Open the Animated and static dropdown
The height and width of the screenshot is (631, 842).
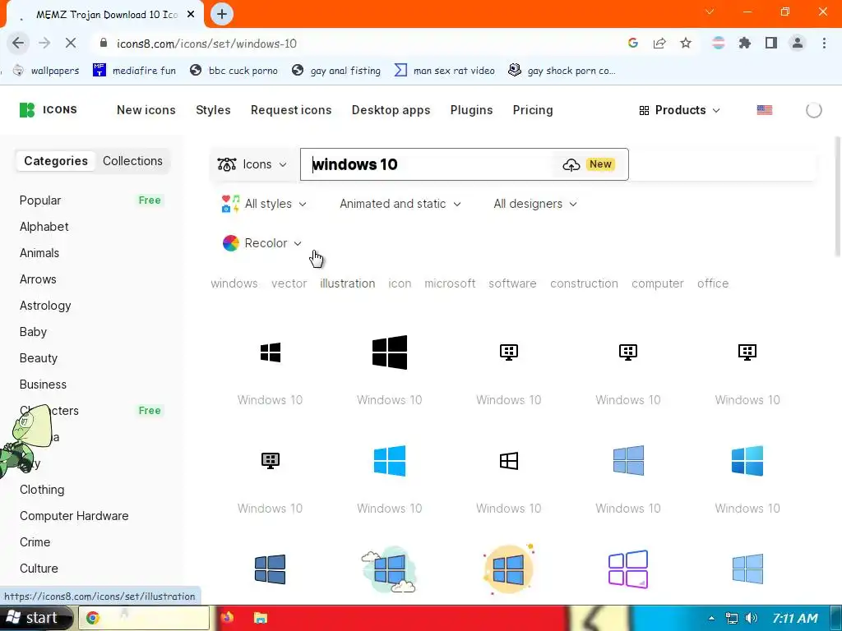(x=400, y=204)
